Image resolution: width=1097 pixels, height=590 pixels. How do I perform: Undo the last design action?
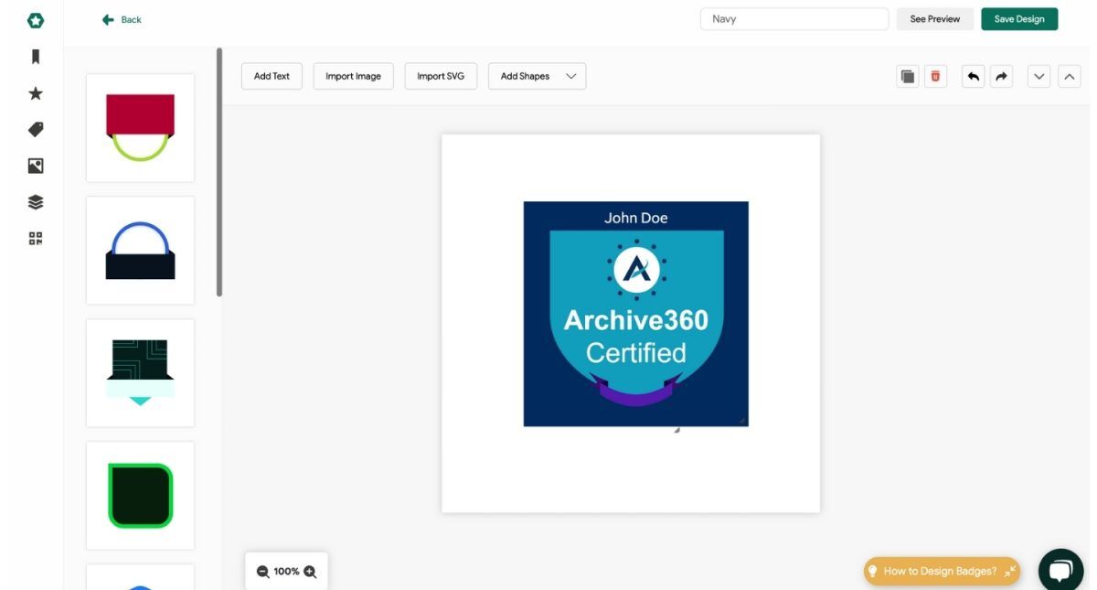tap(974, 77)
